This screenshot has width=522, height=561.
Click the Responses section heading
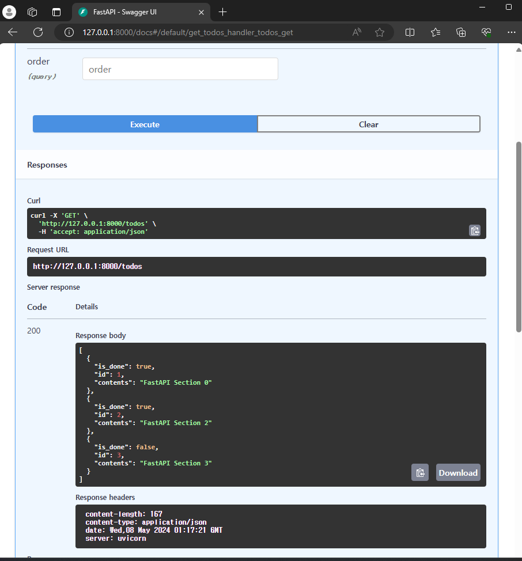47,165
